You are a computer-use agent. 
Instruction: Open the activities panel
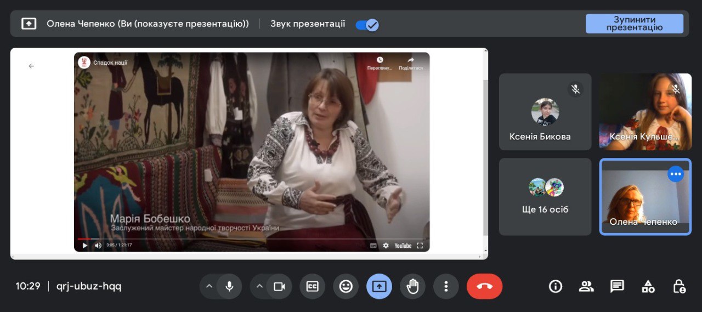pyautogui.click(x=648, y=286)
